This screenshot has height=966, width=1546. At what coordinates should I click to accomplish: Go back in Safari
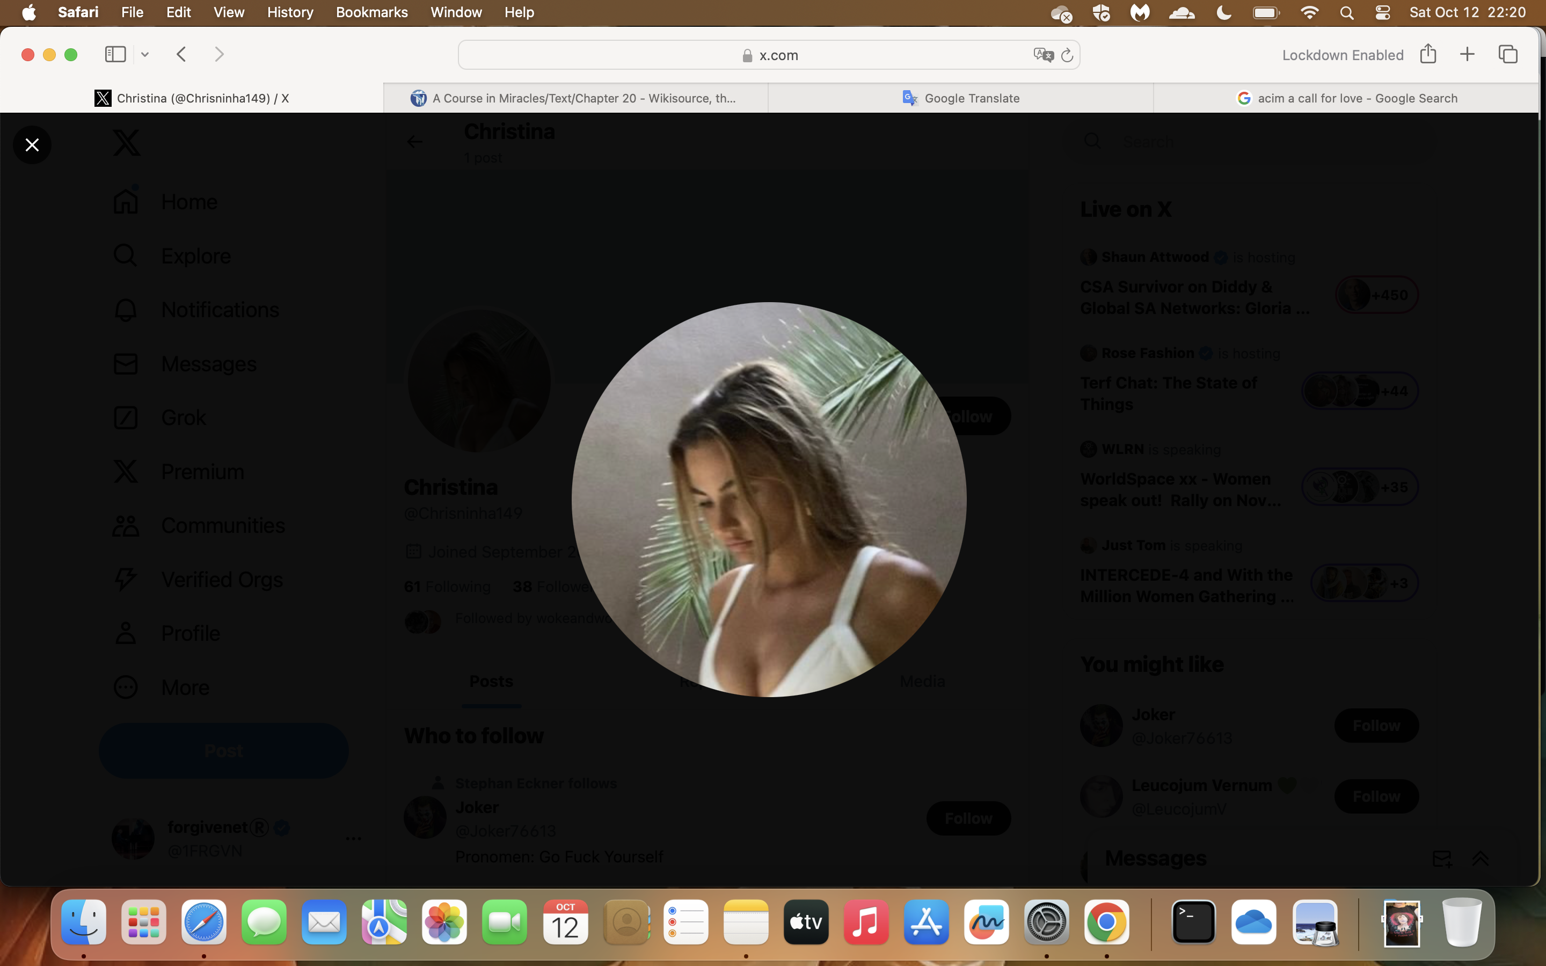point(181,54)
